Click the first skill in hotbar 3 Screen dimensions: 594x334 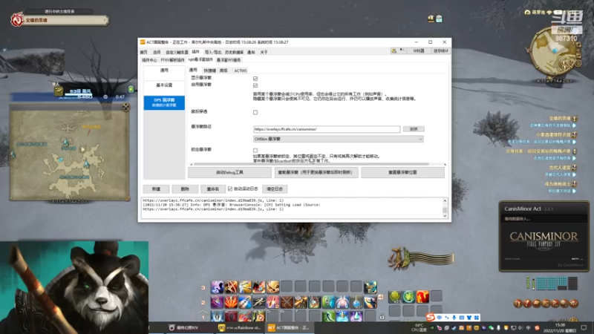tap(217, 287)
